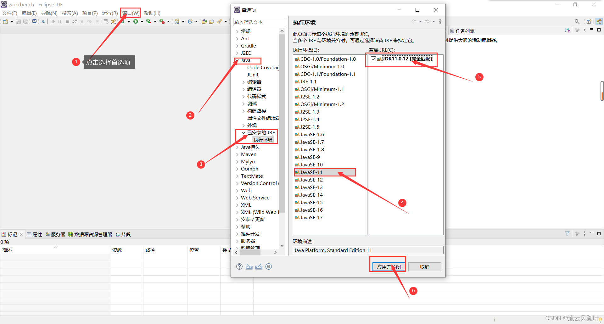This screenshot has height=324, width=604.
Task: Click the Terminate (square) icon in the toolbar
Action: click(x=68, y=21)
